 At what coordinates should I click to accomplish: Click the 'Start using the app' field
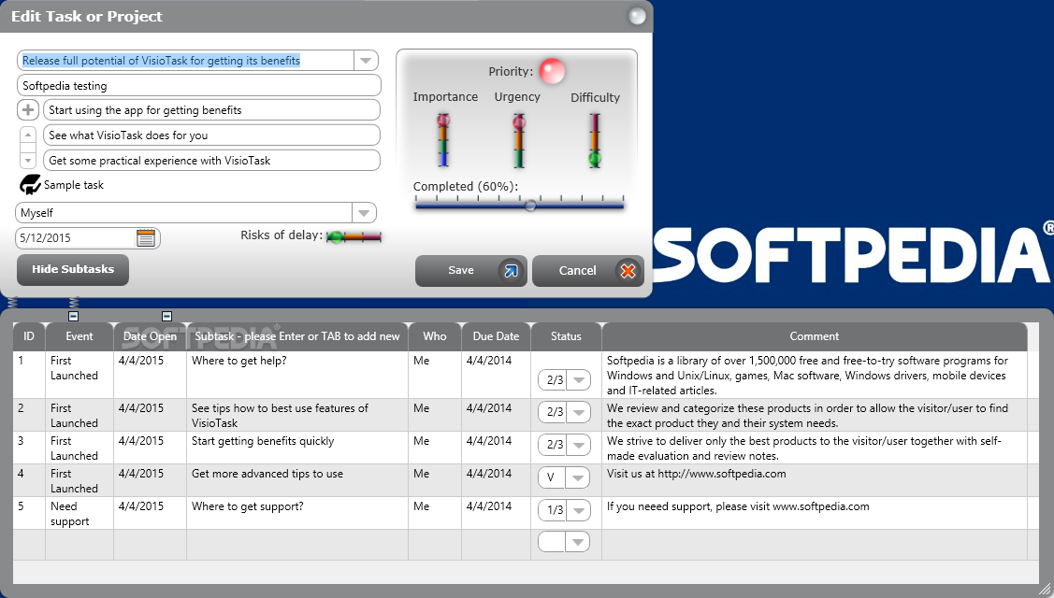(211, 109)
